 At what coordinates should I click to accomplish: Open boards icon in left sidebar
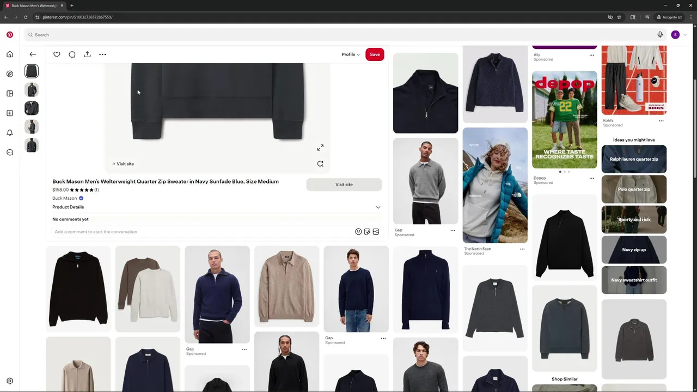(x=10, y=94)
